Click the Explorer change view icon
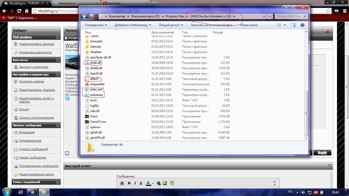The width and height of the screenshot is (349, 196). coord(279,25)
